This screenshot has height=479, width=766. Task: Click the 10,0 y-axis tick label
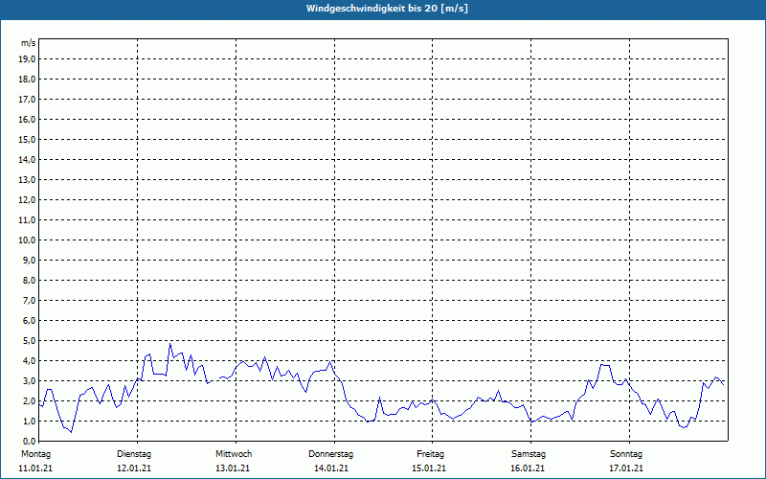click(28, 239)
